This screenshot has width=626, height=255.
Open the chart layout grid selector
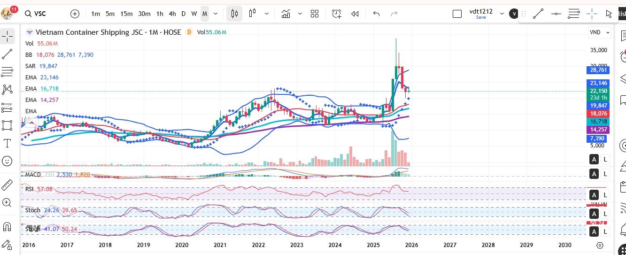tap(315, 14)
